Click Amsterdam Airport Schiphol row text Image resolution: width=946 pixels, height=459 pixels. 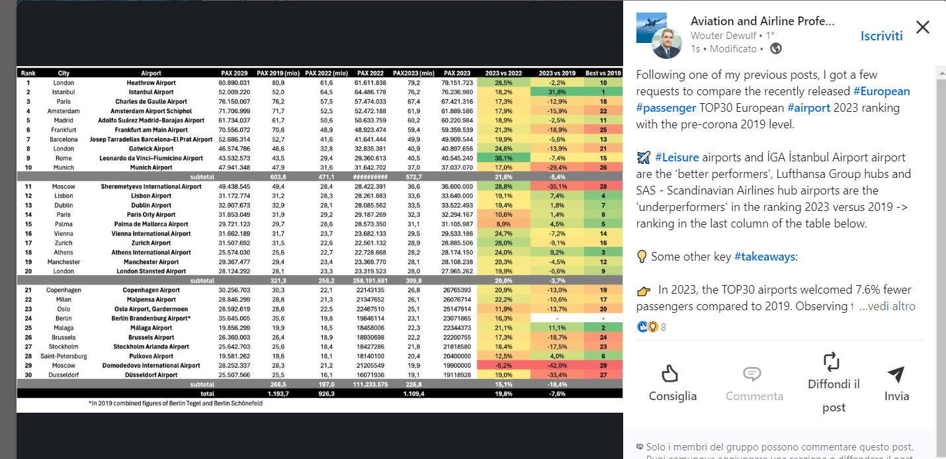pos(151,111)
